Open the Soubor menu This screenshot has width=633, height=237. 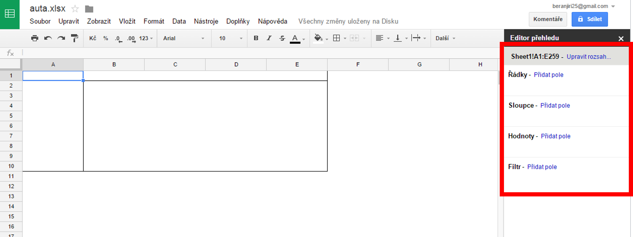click(x=40, y=21)
